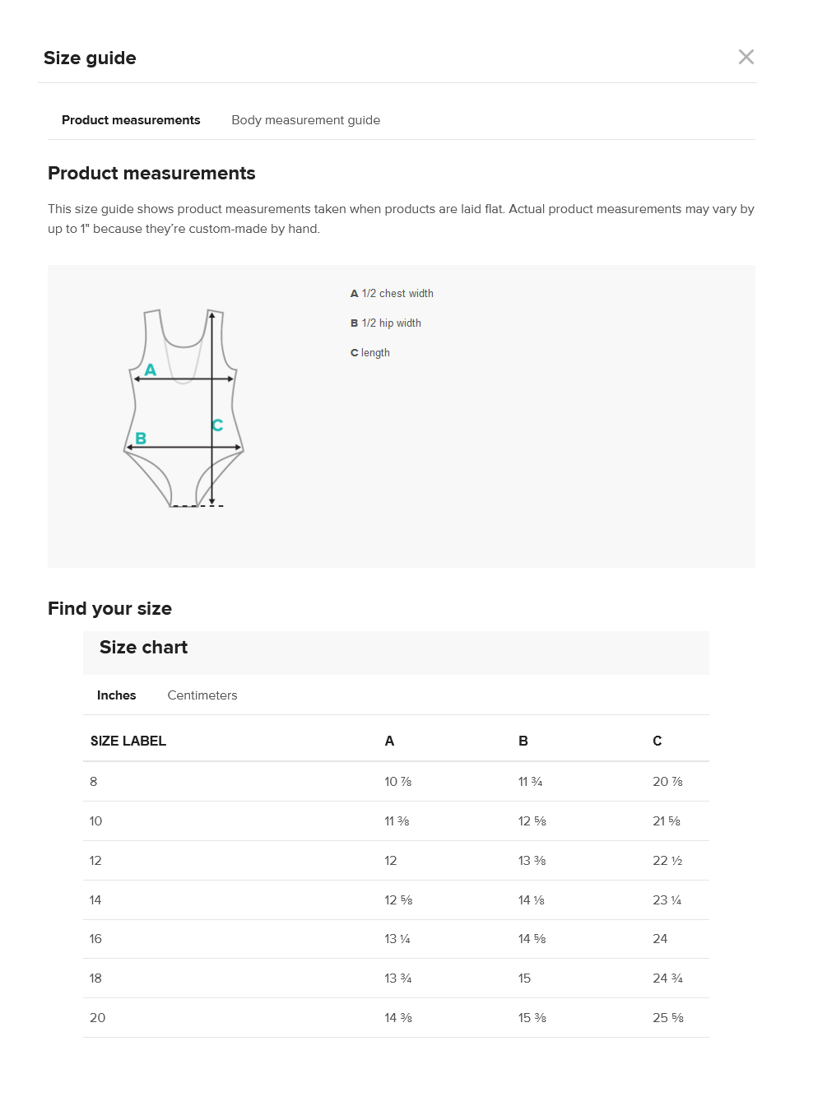Switch to Body measurement guide tab
Viewport: 813px width, 1097px height.
tap(306, 120)
